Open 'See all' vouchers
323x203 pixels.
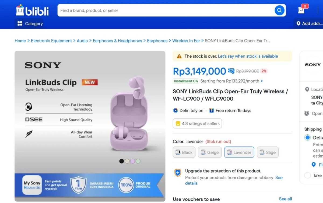coord(285,199)
